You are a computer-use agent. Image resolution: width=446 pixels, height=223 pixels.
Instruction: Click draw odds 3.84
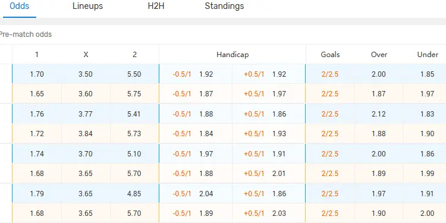[x=86, y=134]
